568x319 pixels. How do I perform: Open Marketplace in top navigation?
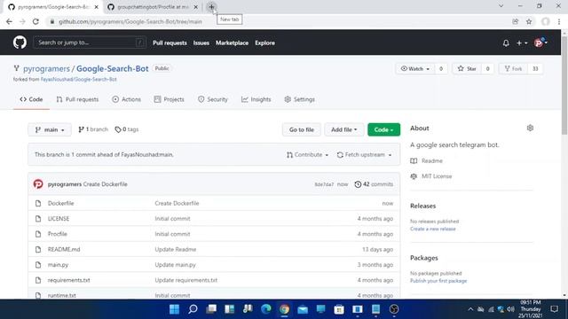233,43
